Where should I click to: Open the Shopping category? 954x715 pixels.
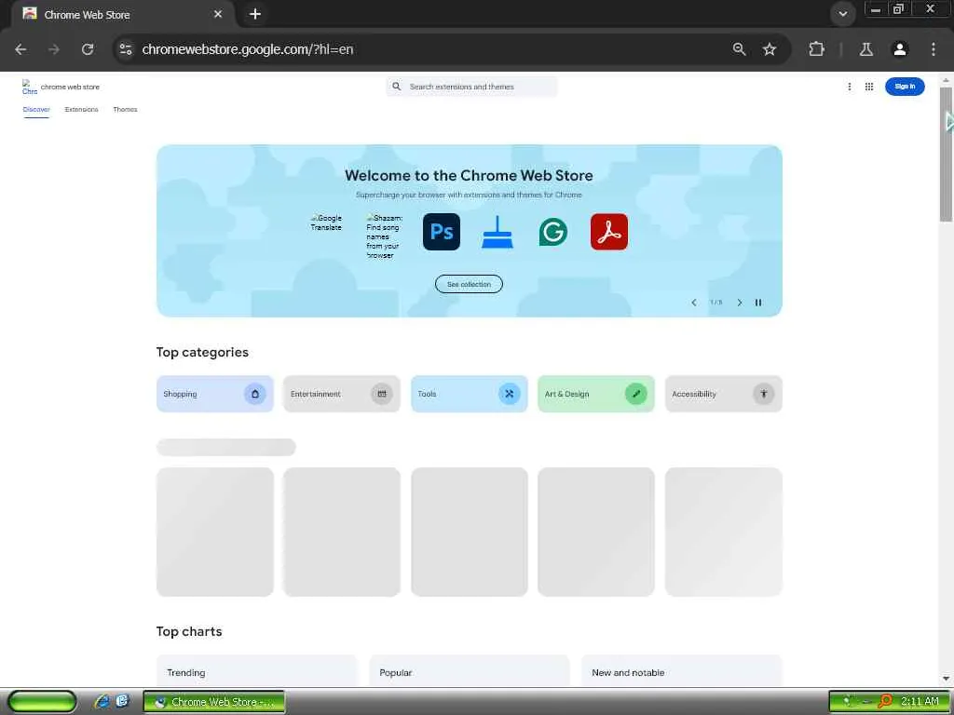pos(215,394)
